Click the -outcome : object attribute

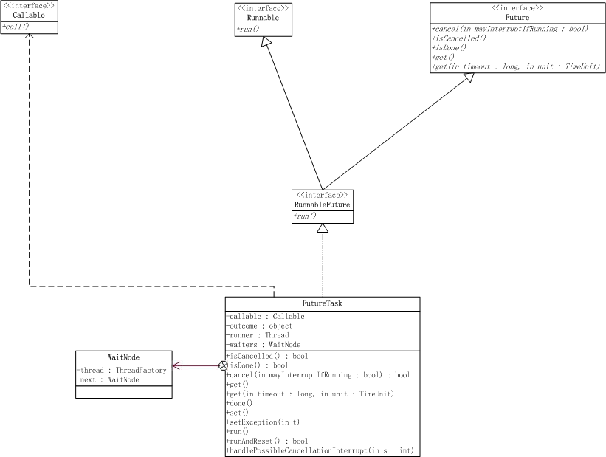click(259, 326)
